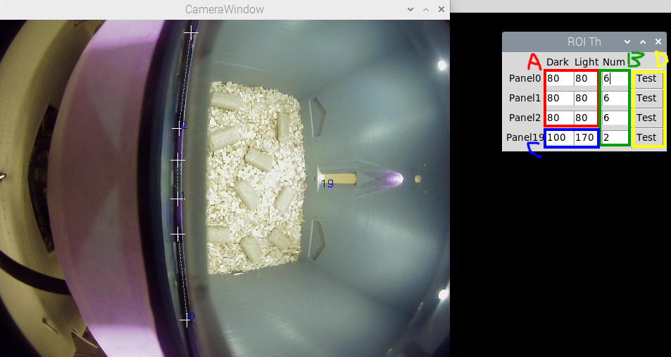Minimize the CameraWindow
671x357 pixels.
[410, 10]
